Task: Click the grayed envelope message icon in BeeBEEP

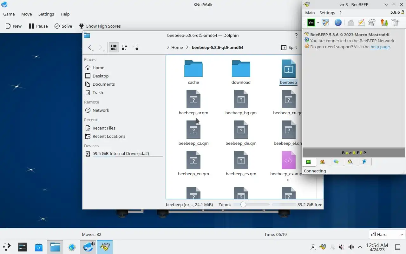Action: tap(350, 23)
